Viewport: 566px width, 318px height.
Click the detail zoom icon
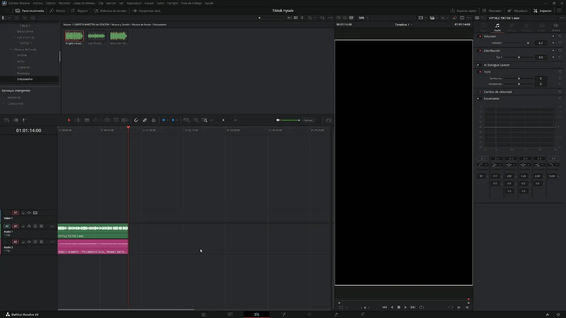point(196,120)
